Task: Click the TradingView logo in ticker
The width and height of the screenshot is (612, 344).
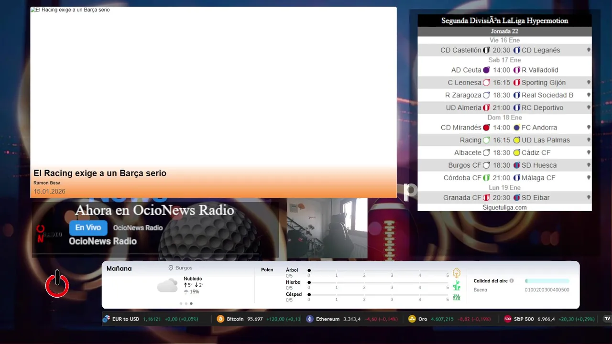Action: click(x=608, y=319)
